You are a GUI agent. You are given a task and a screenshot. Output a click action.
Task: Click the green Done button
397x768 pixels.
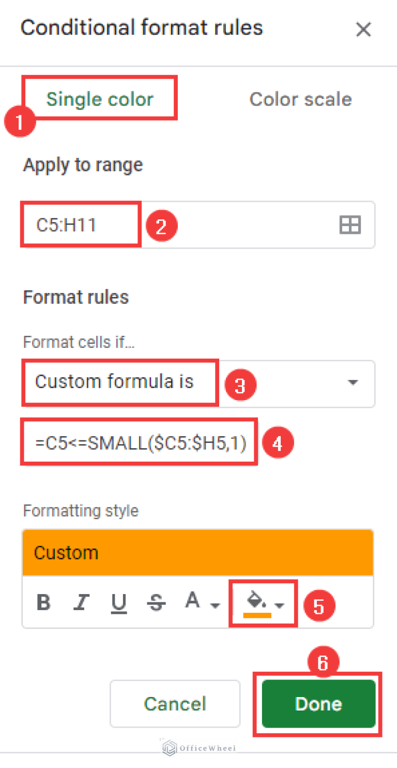coord(318,703)
